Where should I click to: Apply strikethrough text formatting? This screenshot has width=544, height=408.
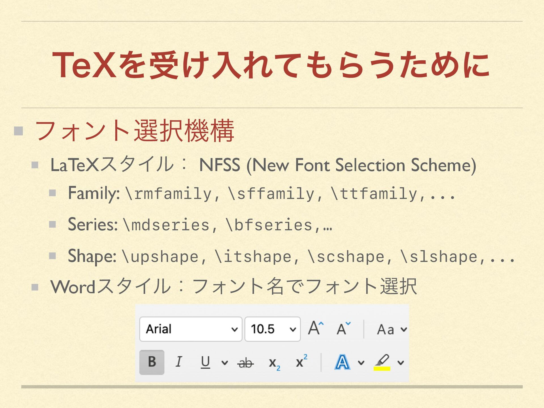245,362
